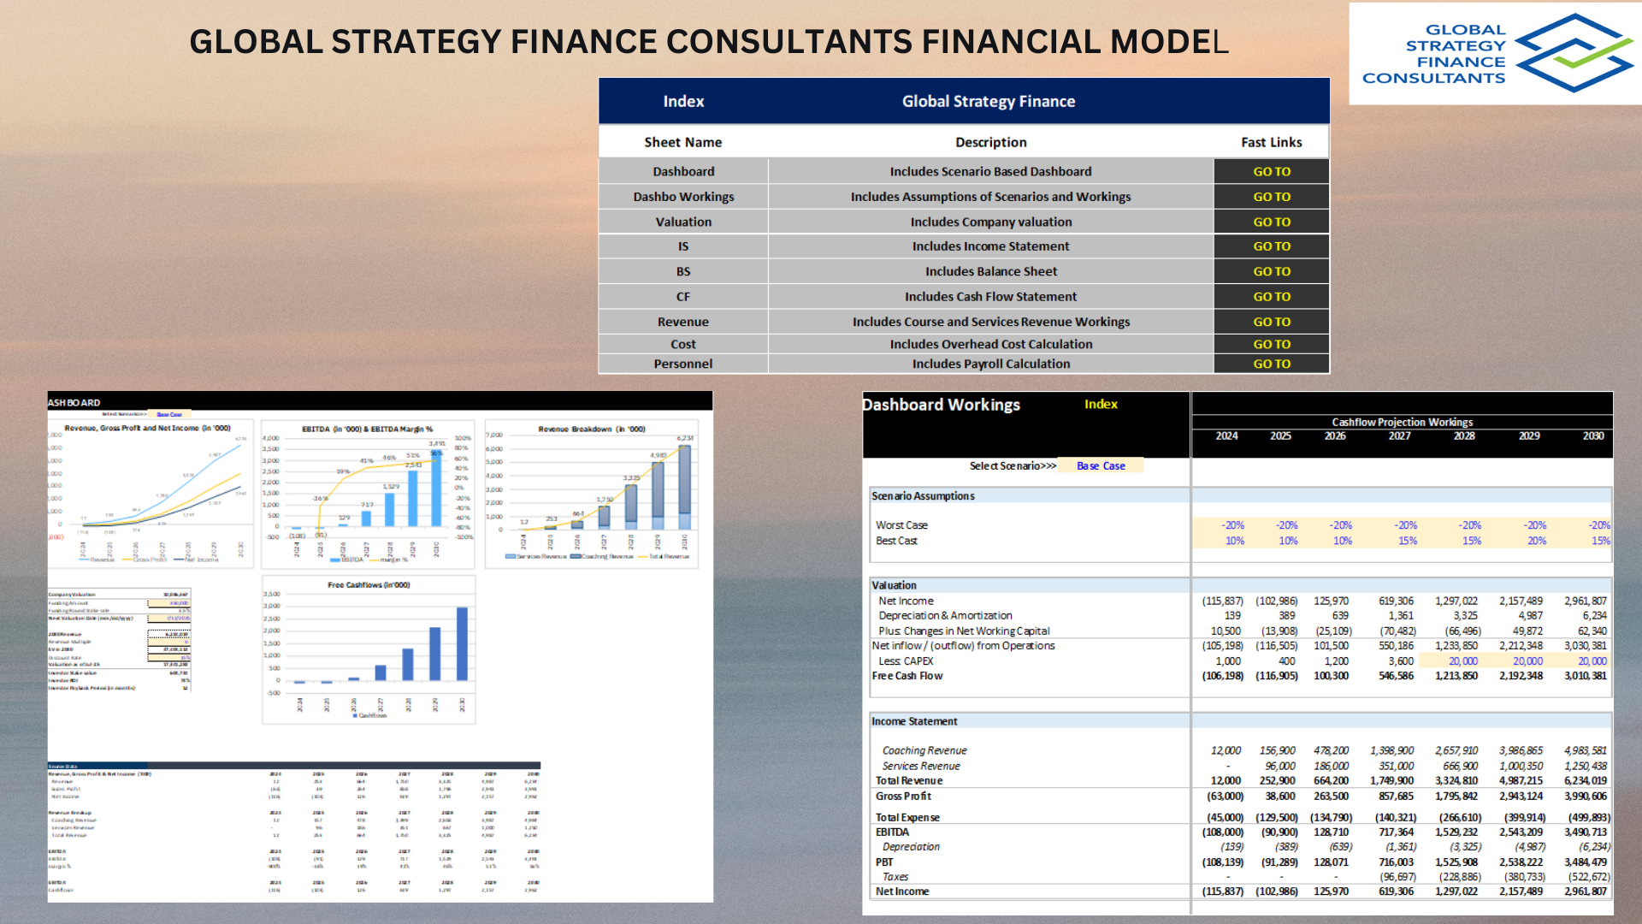The image size is (1642, 924).
Task: Click 'Fast Links' column header
Action: point(1272,142)
